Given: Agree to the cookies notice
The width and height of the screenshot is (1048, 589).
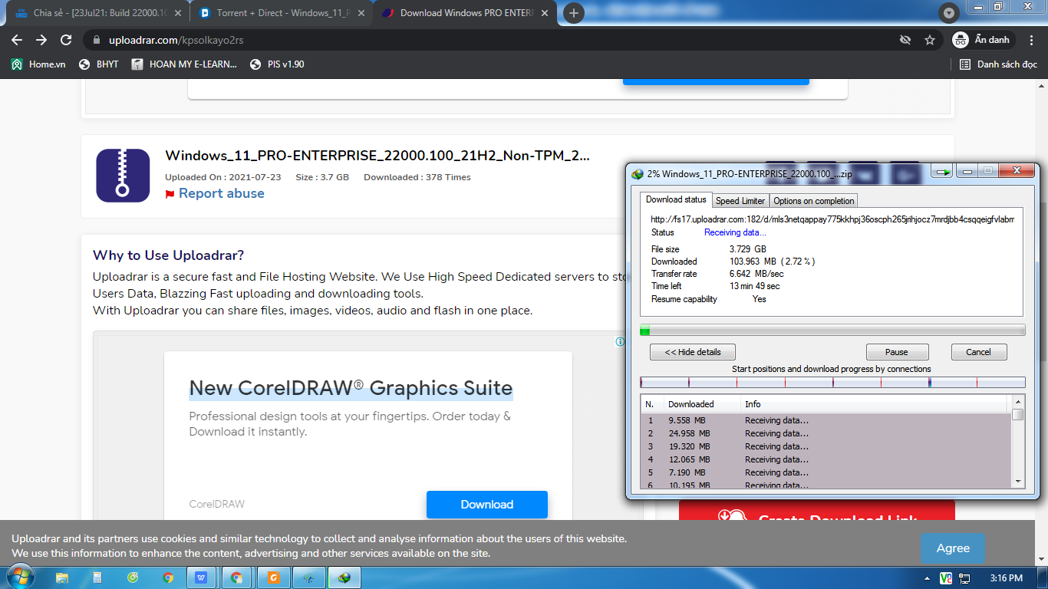Looking at the screenshot, I should pyautogui.click(x=953, y=548).
